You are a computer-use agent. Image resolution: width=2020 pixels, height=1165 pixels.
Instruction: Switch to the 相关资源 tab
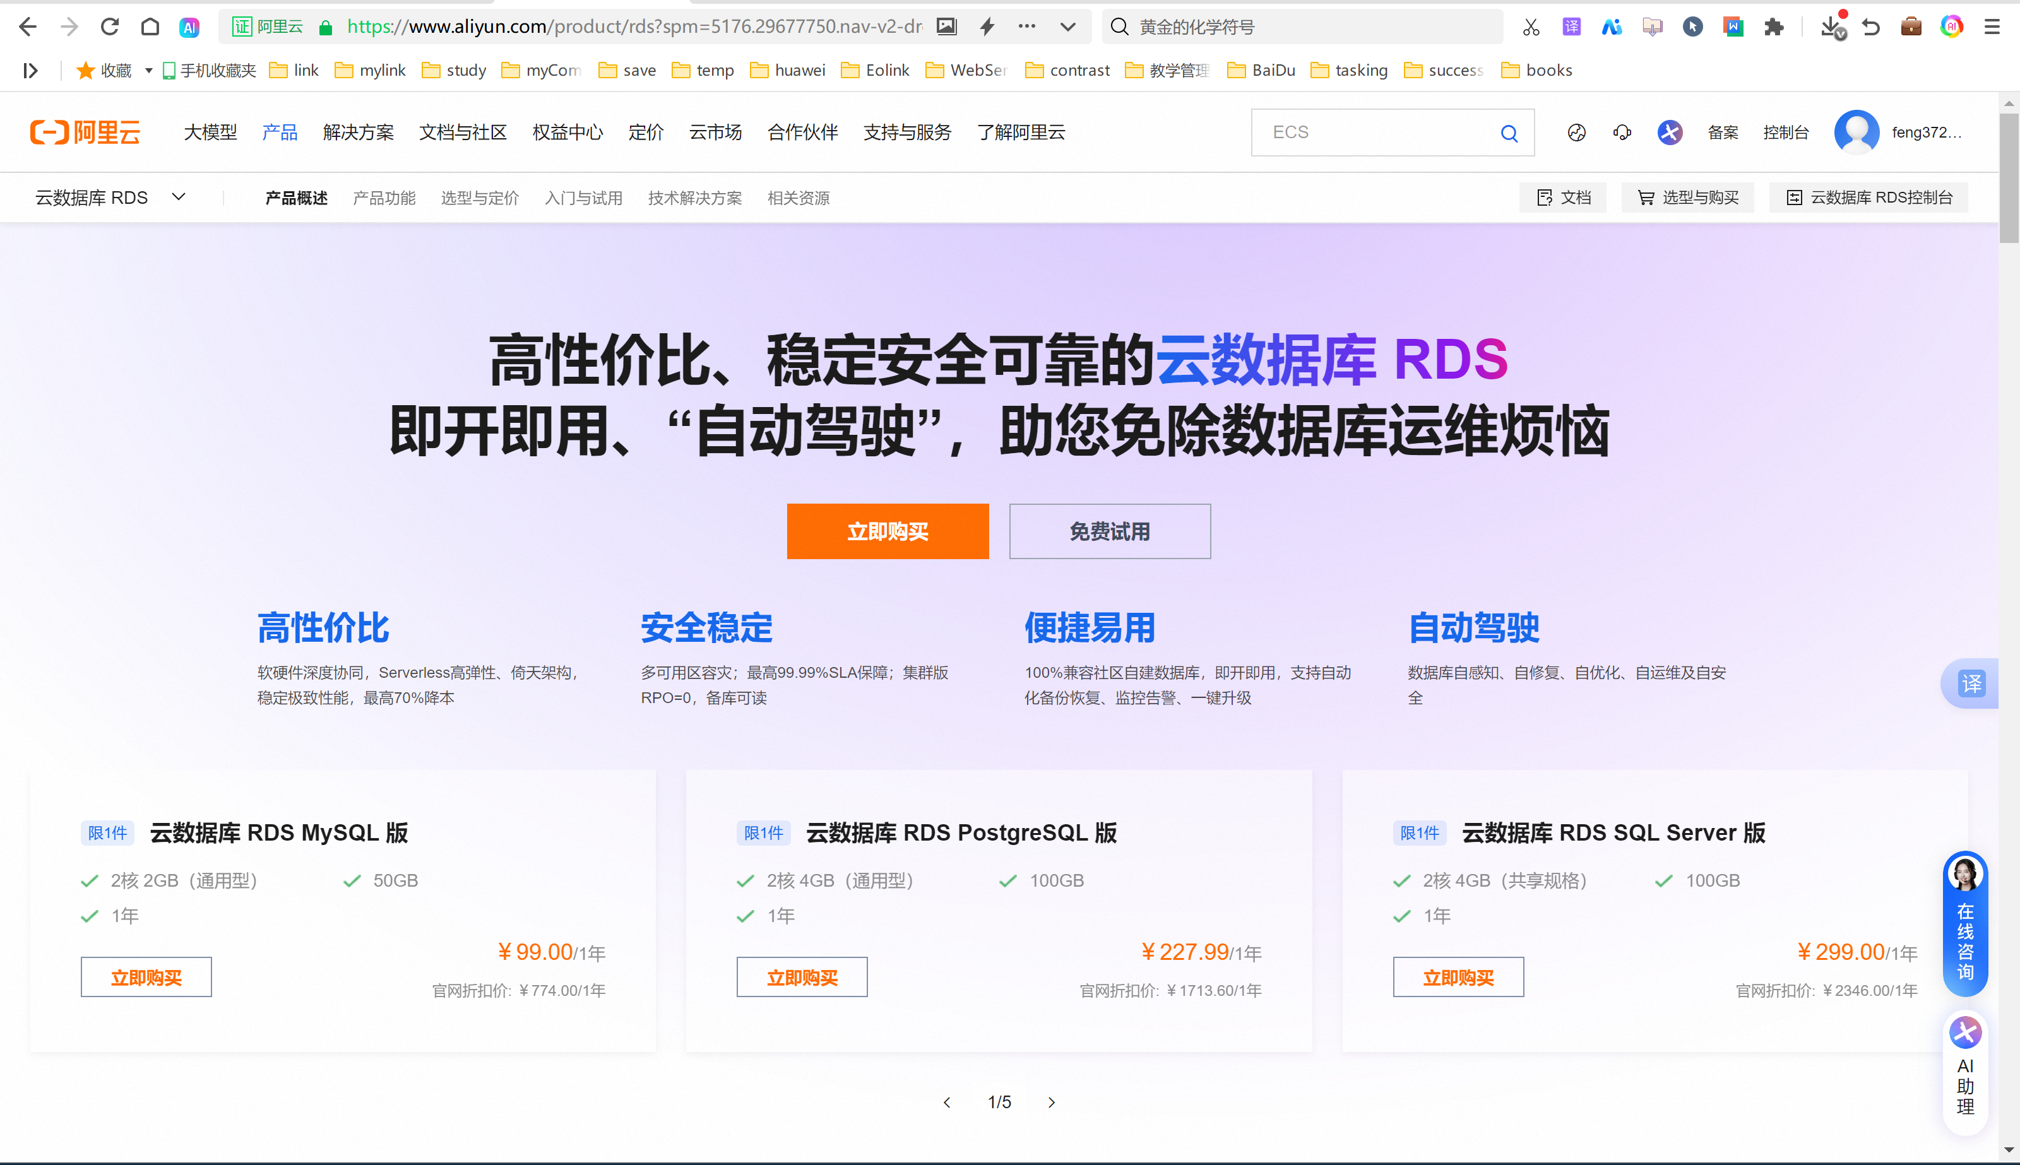(x=799, y=198)
